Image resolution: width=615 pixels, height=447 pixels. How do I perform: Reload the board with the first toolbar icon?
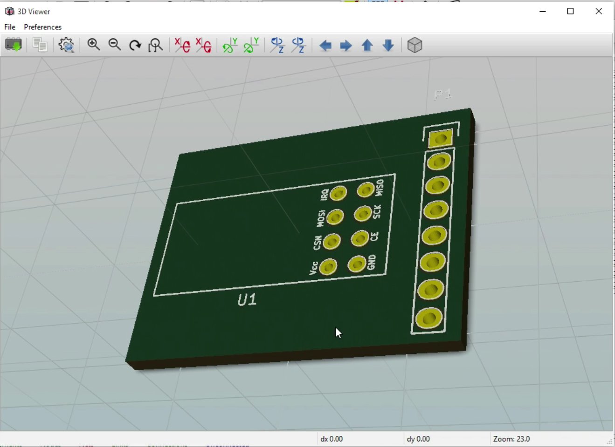point(14,45)
